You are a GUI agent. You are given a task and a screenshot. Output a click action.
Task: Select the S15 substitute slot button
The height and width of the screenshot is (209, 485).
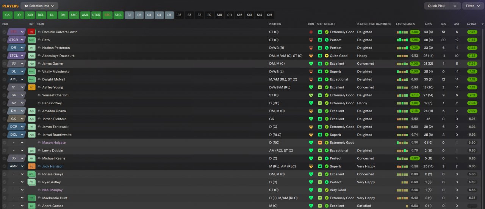269,15
